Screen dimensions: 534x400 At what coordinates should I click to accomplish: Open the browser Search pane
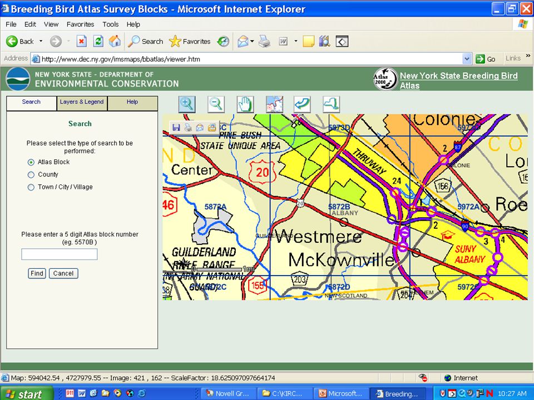pos(145,42)
